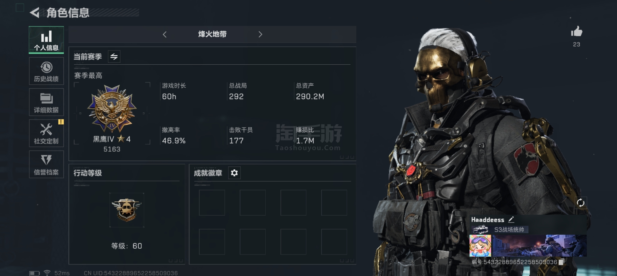Go back using the arrow beside 角色信息
This screenshot has height=276, width=617.
(35, 13)
